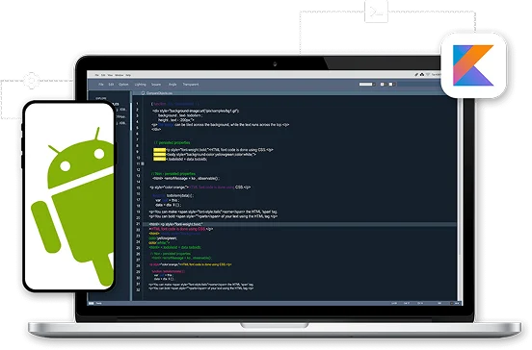Open the Transparent menu

click(191, 85)
